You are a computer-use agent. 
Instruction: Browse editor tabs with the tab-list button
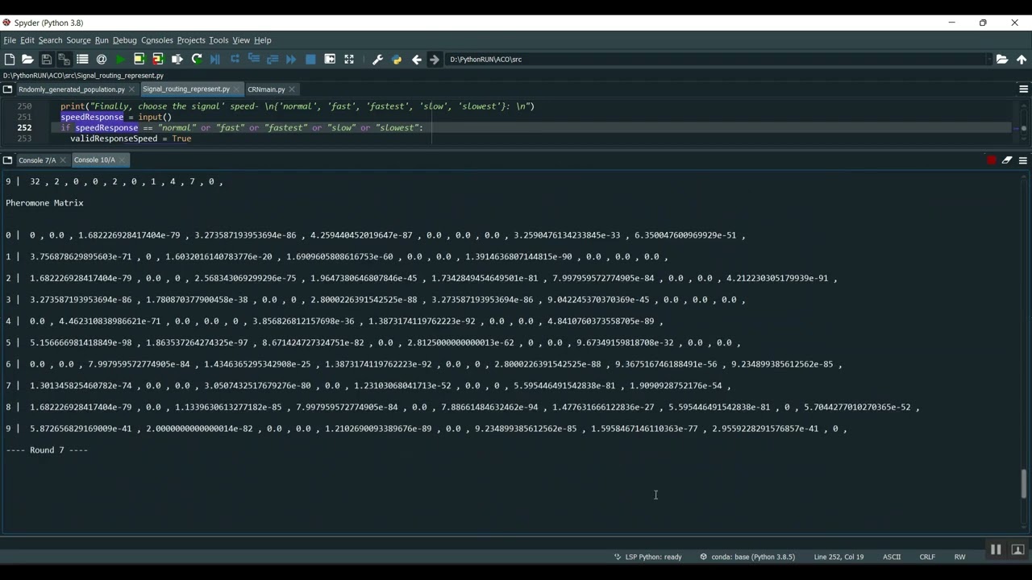tap(8, 89)
